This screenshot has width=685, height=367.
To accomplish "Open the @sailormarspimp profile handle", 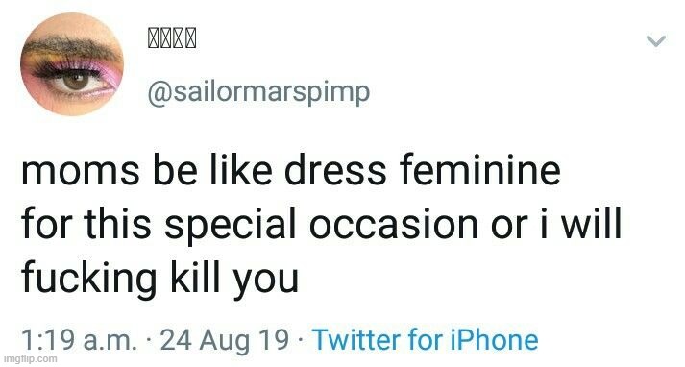I will point(258,92).
